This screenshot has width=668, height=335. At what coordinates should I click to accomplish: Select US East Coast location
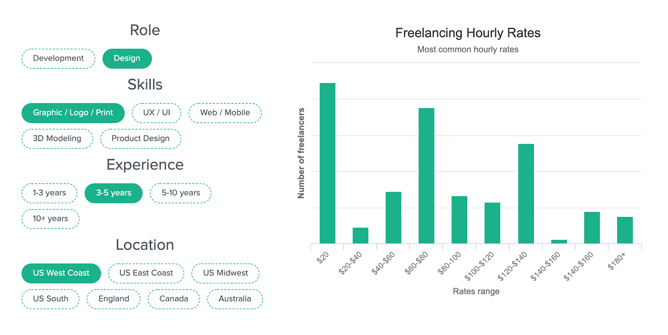coord(146,273)
